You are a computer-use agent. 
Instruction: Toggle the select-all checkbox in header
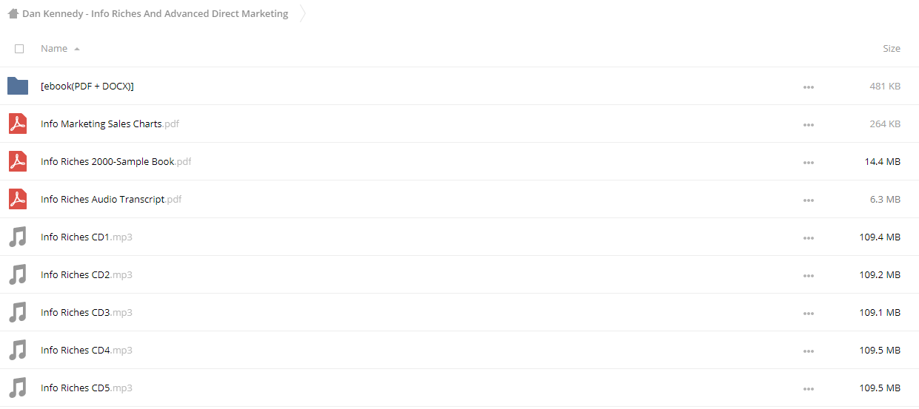19,49
